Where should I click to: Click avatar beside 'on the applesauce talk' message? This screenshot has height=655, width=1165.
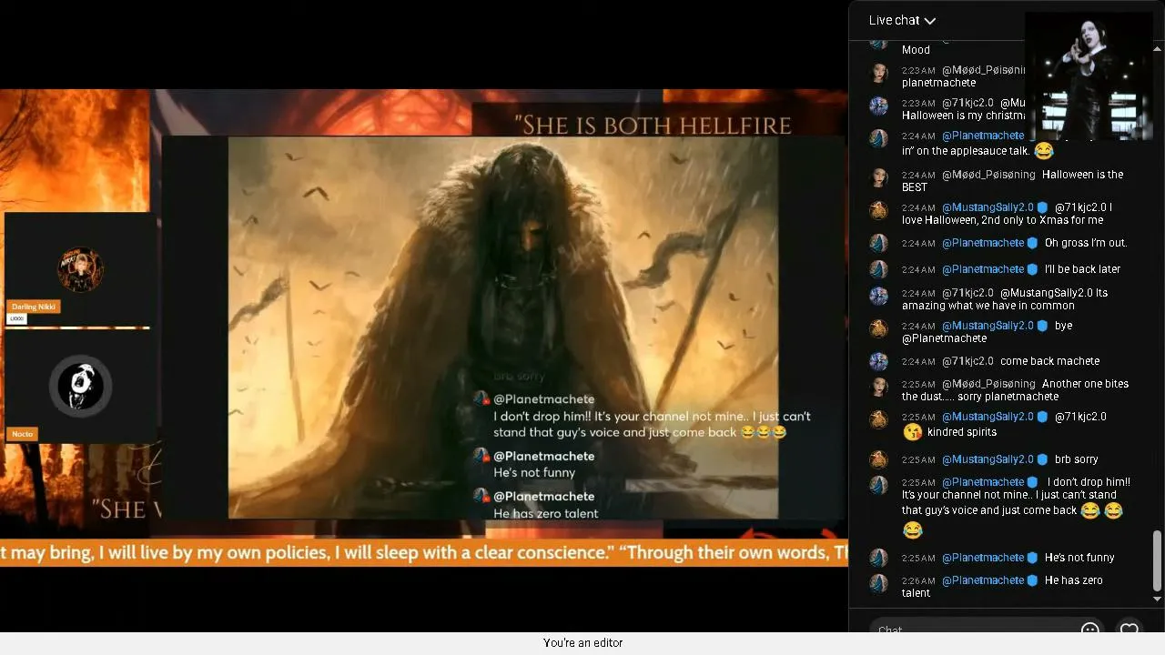pos(878,138)
